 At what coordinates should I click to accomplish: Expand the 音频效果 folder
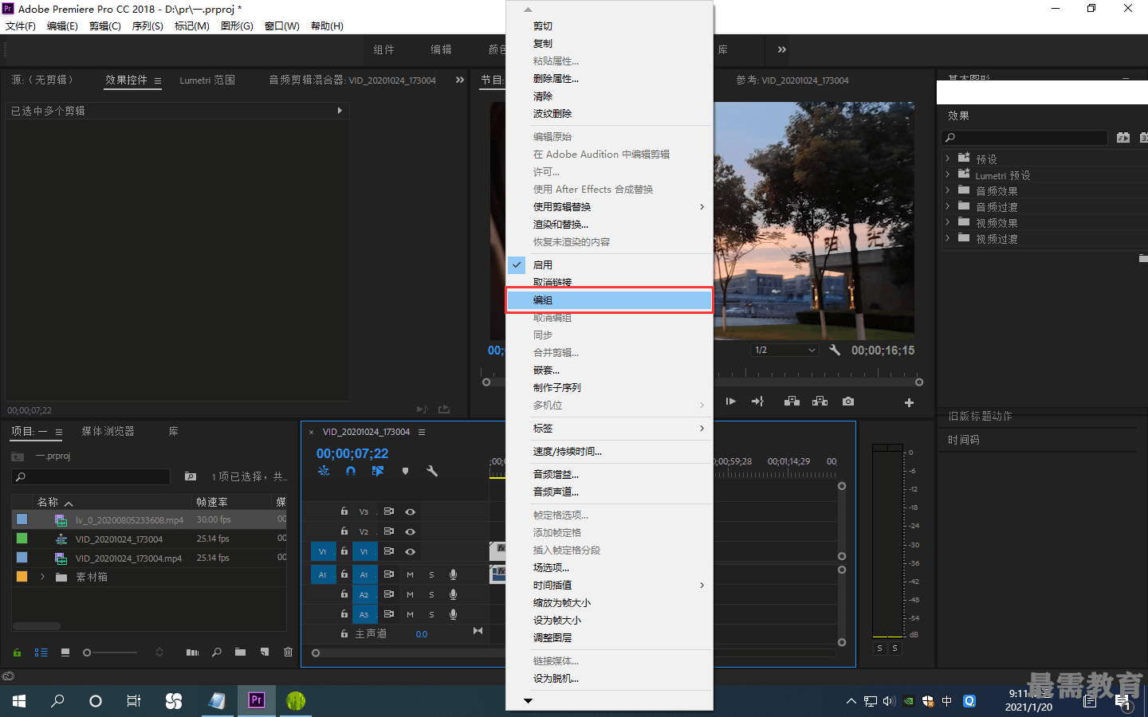(x=948, y=190)
